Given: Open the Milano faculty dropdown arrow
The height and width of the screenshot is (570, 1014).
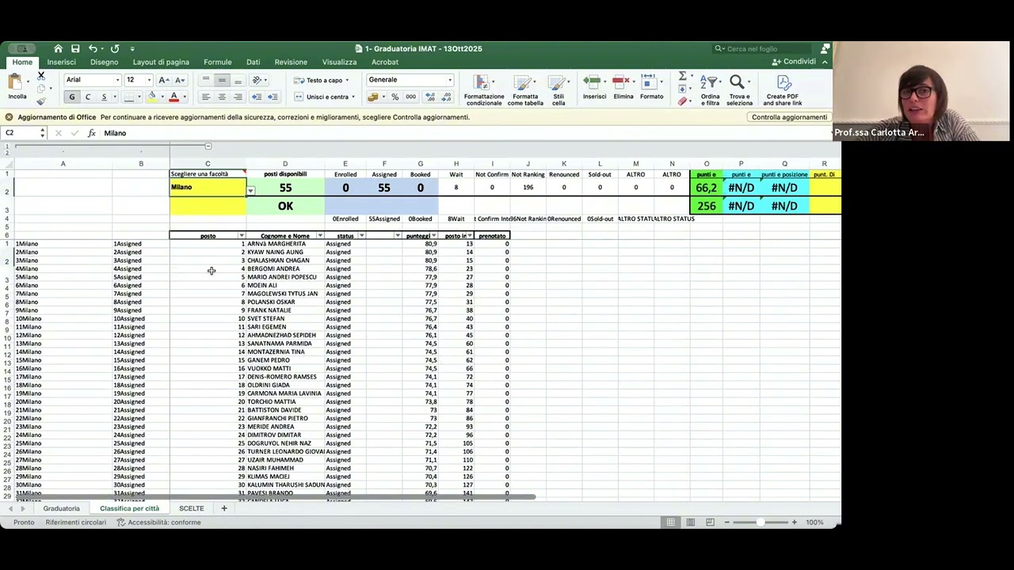Looking at the screenshot, I should (250, 191).
